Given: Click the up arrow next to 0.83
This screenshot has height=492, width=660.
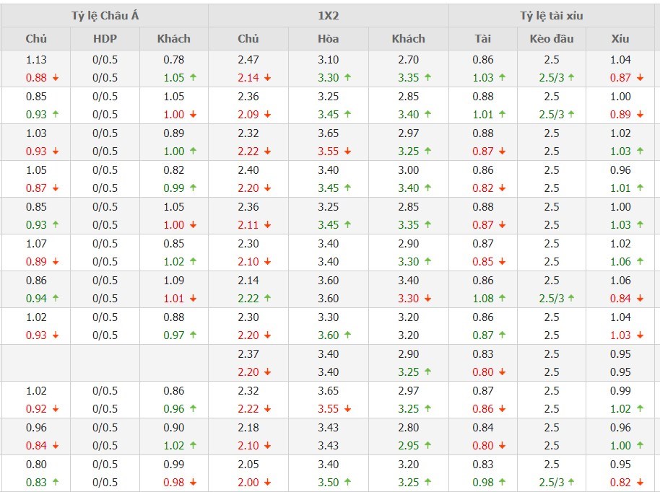Looking at the screenshot, I should [56, 483].
